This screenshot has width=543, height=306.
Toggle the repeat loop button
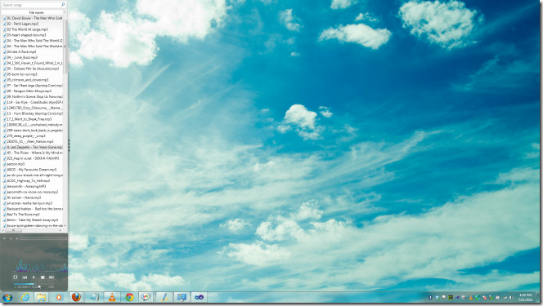(x=16, y=277)
